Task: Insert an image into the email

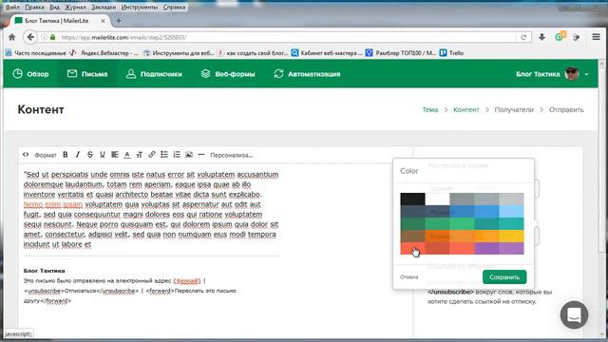Action: point(189,155)
